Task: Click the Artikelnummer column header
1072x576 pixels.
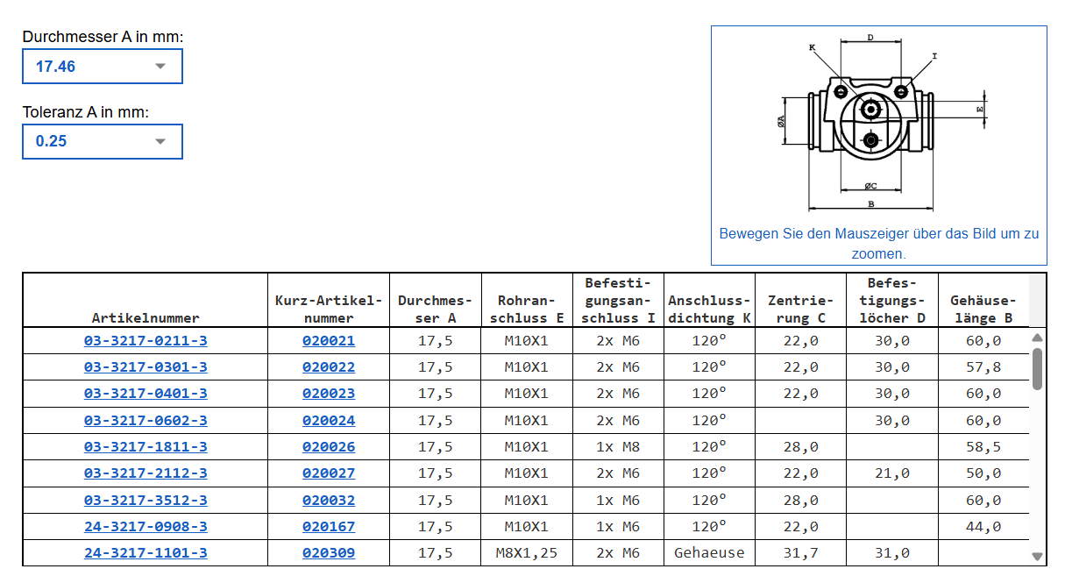Action: (146, 318)
